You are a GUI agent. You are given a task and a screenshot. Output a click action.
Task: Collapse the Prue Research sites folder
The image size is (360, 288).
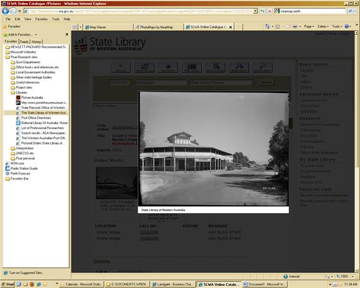22,57
